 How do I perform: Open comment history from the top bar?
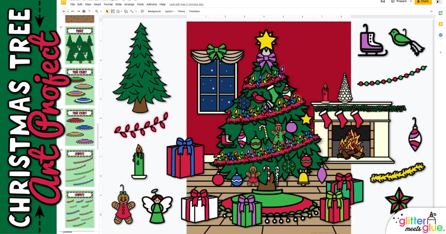(383, 1)
